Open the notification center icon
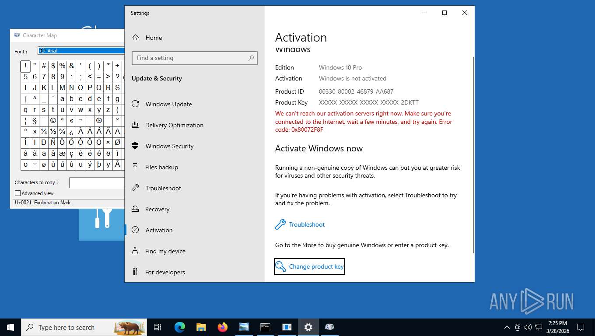This screenshot has width=595, height=336. pos(581,327)
